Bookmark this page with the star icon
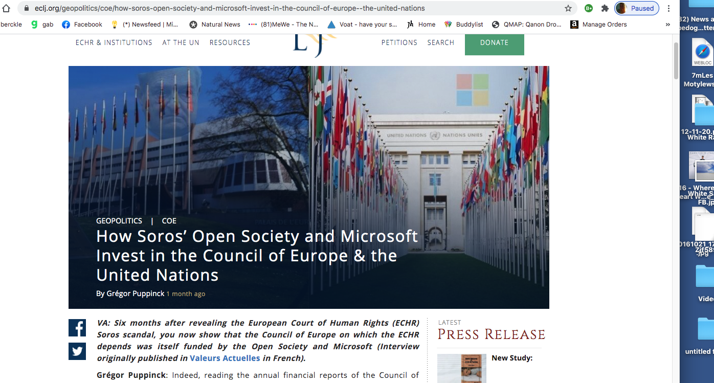The image size is (714, 383). pos(568,8)
